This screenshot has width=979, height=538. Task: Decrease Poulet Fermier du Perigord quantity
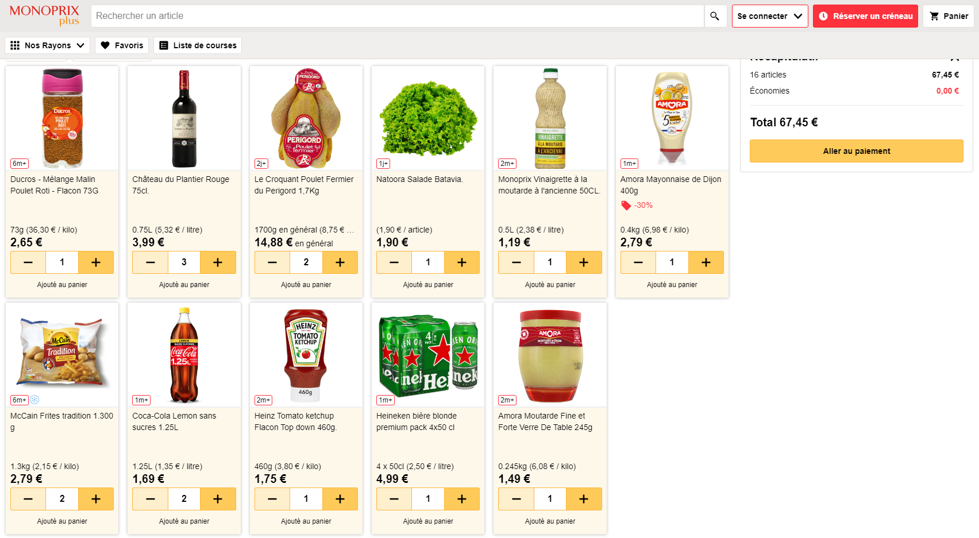pyautogui.click(x=272, y=262)
